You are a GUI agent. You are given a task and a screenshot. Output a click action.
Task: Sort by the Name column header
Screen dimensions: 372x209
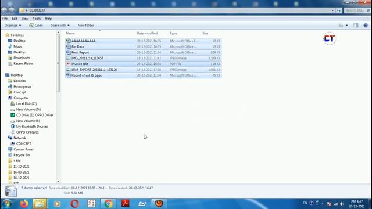pyautogui.click(x=70, y=33)
